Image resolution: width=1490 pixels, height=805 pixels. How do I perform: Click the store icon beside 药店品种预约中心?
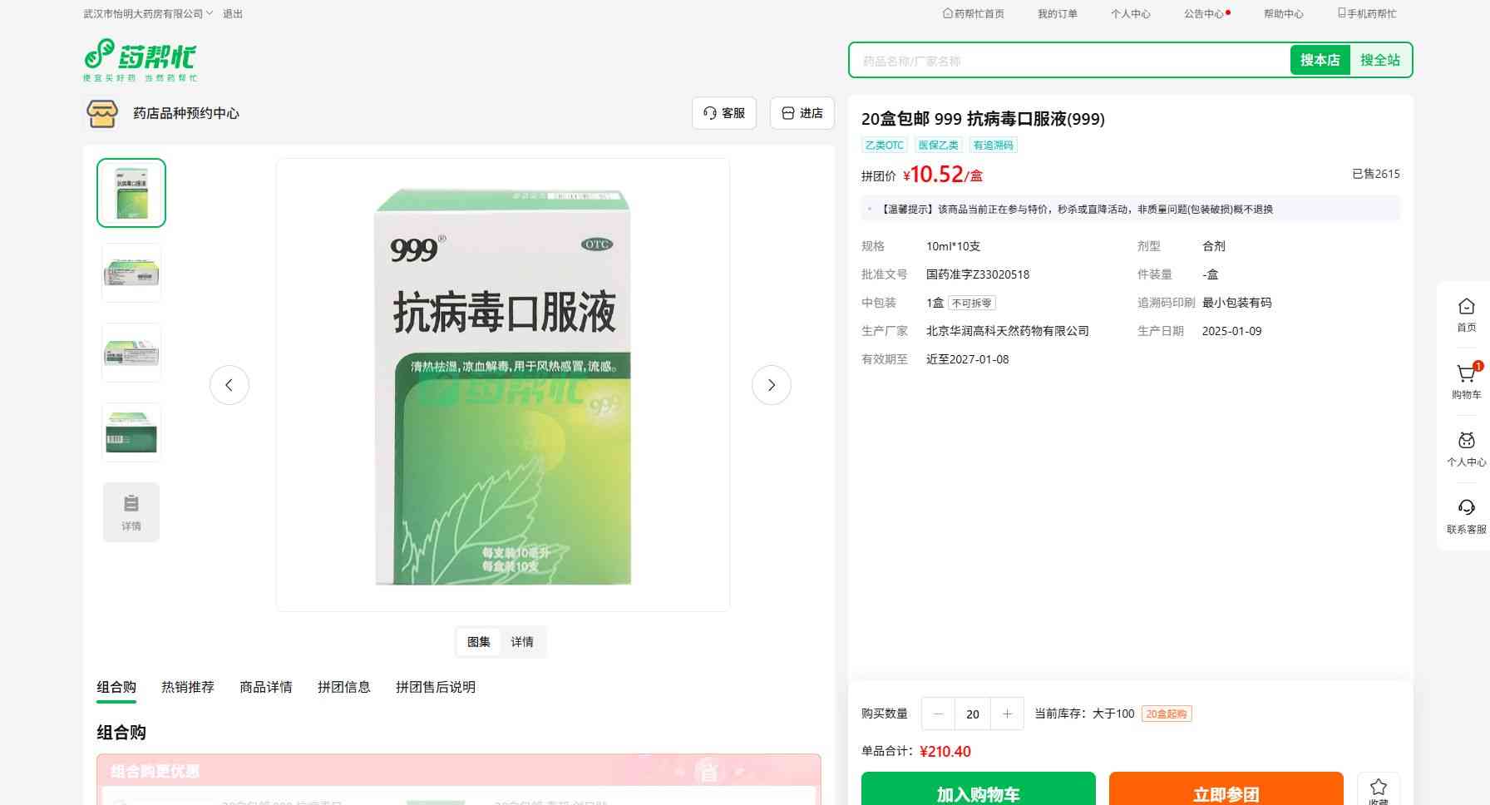click(x=102, y=113)
